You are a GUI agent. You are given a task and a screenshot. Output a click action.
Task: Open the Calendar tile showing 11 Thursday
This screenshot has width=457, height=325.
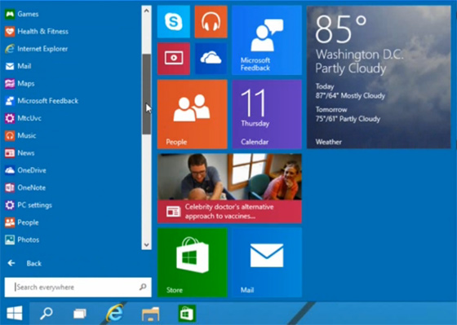tap(267, 114)
